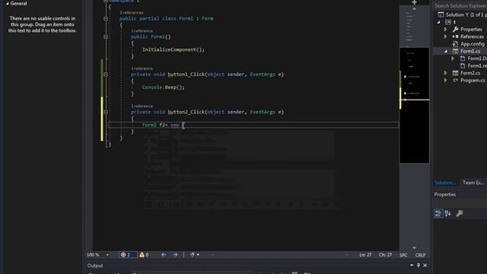
Task: Click 'Console.Beep();' code line
Action: tap(164, 88)
